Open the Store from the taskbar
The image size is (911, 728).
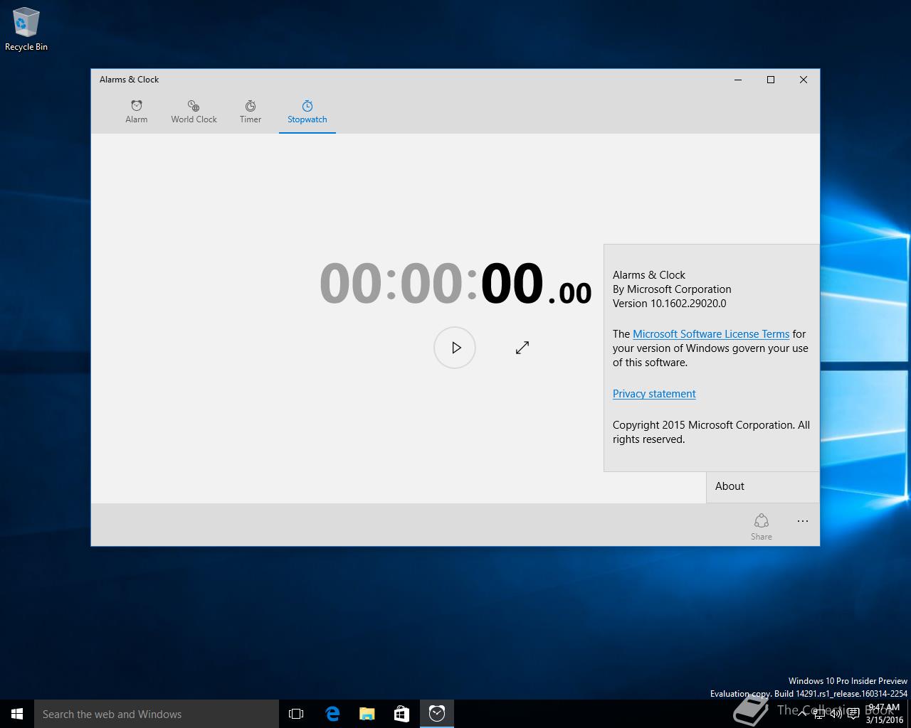pyautogui.click(x=401, y=714)
